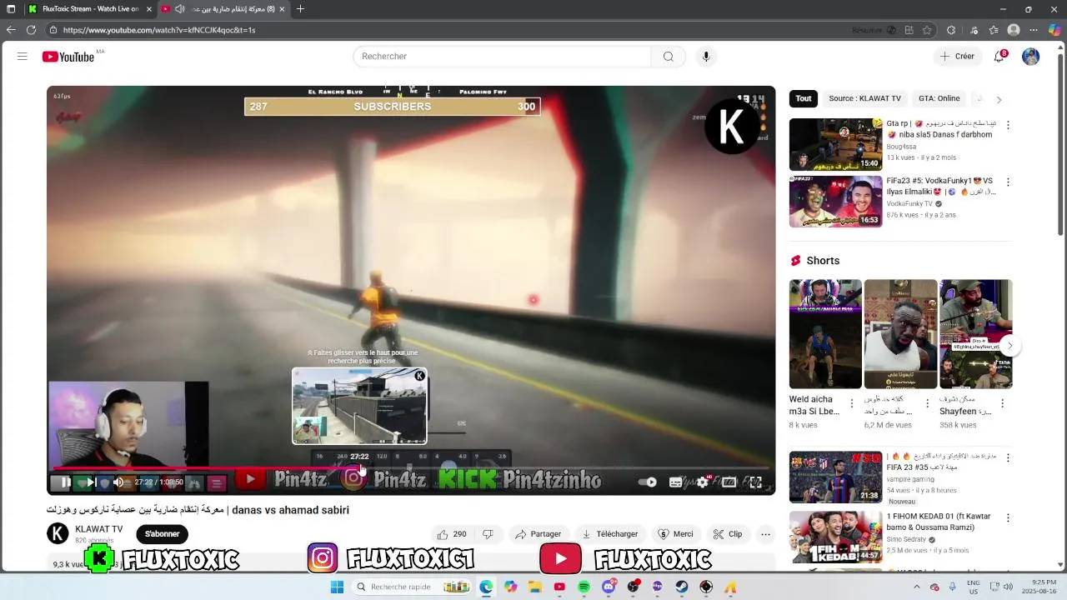Screen dimensions: 1067x600
Task: Open the browser extensions puzzle icon
Action: point(951,30)
